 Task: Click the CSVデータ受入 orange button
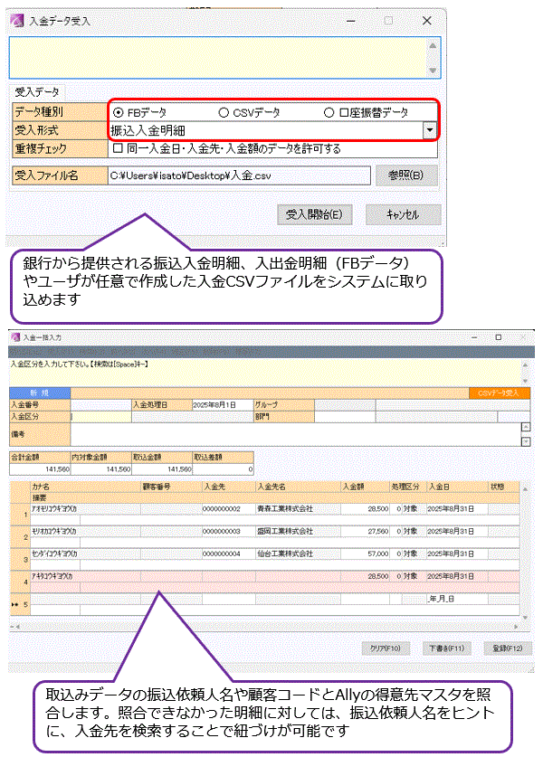click(x=499, y=393)
